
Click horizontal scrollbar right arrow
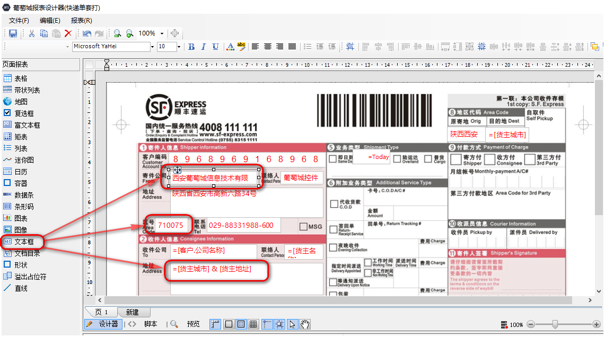590,300
